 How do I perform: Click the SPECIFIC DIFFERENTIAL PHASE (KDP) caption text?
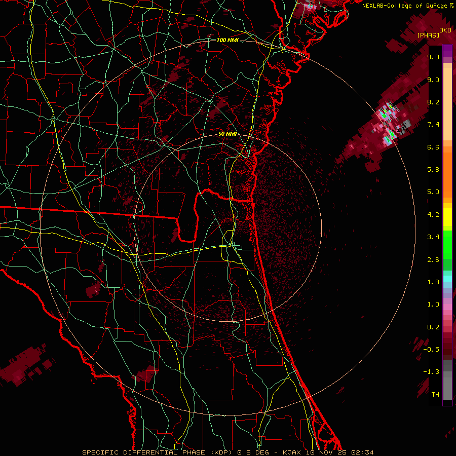159,452
